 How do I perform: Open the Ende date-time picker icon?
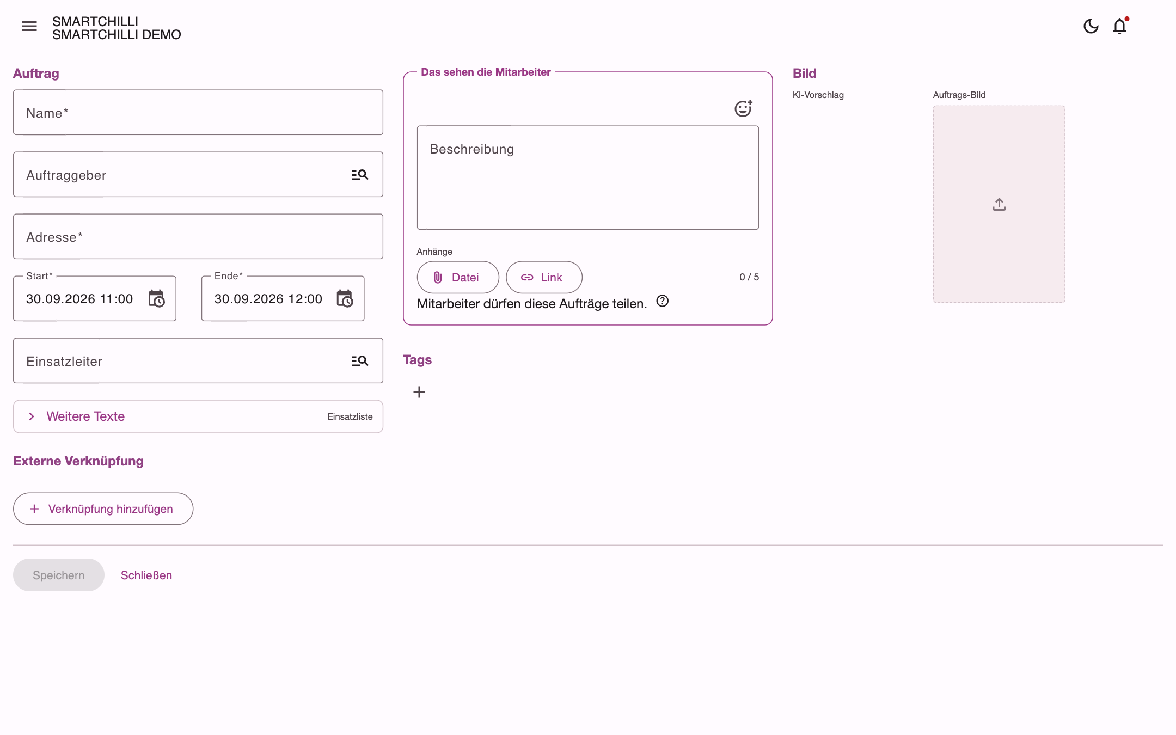345,298
